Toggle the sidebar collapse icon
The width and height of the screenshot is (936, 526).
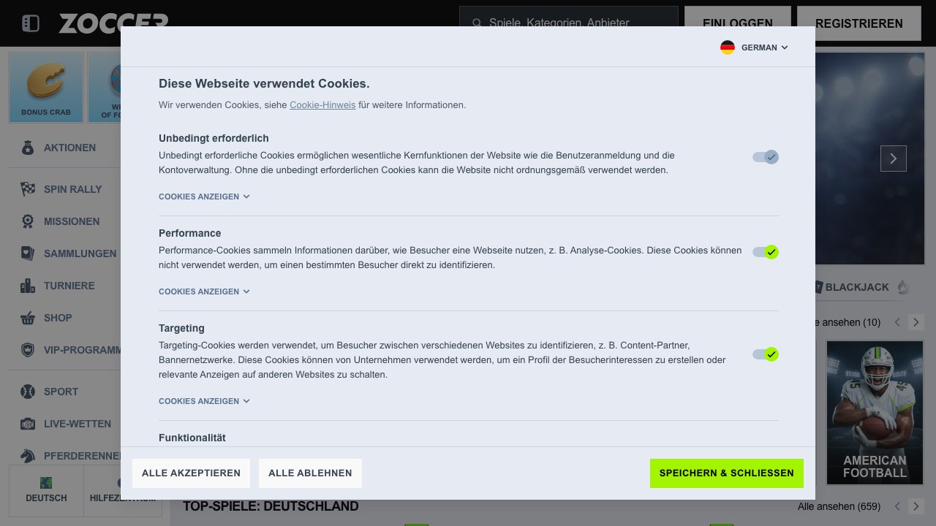pyautogui.click(x=31, y=23)
